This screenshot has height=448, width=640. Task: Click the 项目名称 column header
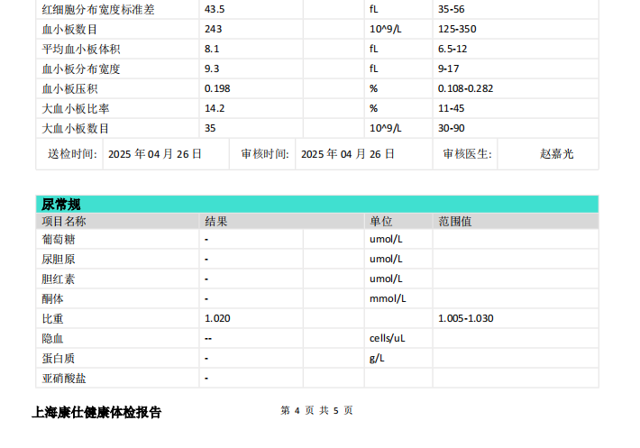64,221
